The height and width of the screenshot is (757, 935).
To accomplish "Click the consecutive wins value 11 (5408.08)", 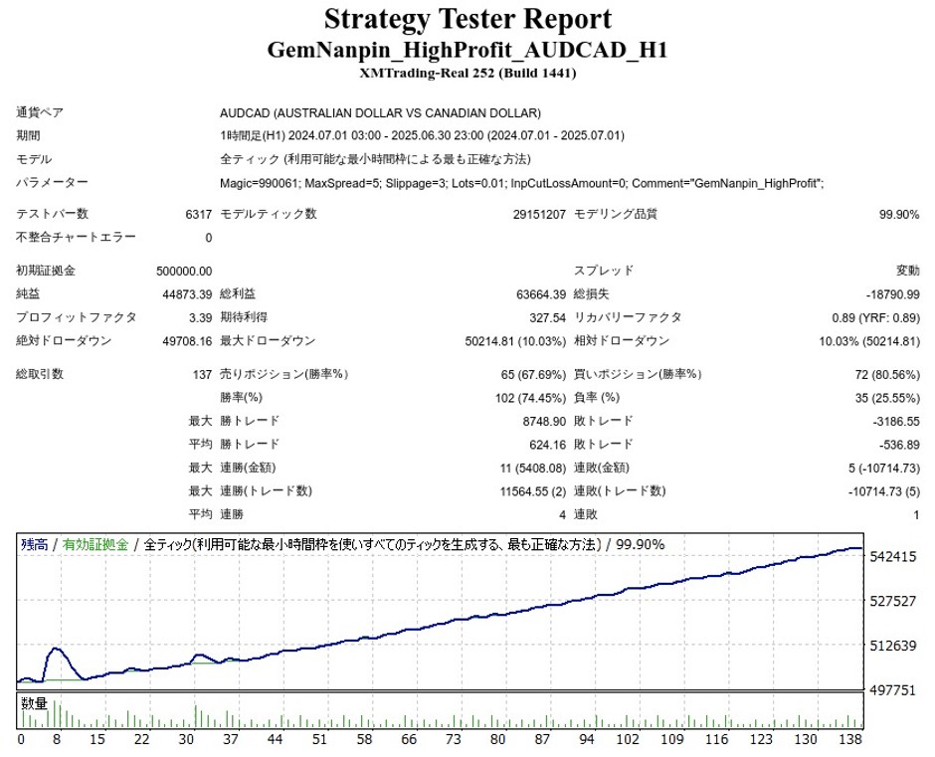I will 532,469.
